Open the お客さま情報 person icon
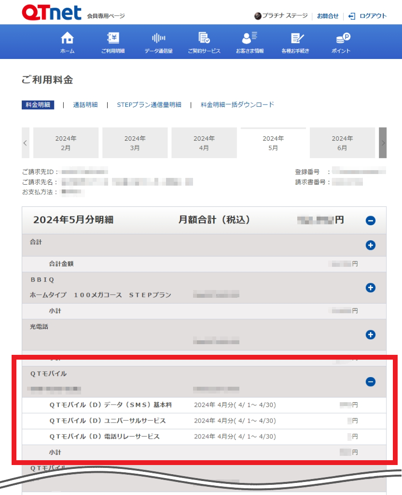The image size is (402, 495). [250, 38]
